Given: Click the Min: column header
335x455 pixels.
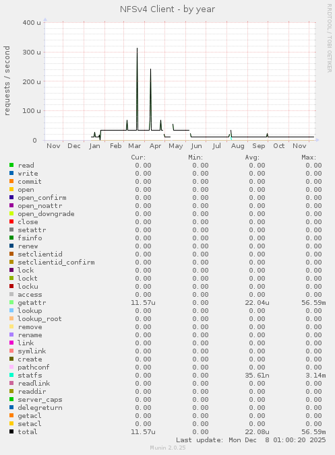Looking at the screenshot, I should [x=195, y=157].
